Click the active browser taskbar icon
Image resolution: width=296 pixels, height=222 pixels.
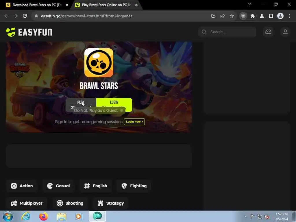[x=97, y=216]
